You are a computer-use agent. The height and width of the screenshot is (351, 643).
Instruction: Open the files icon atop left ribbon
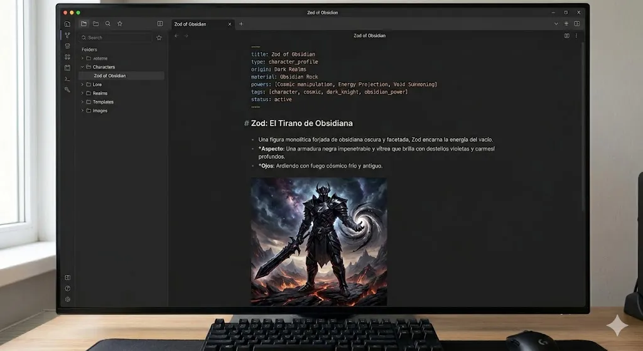(68, 24)
